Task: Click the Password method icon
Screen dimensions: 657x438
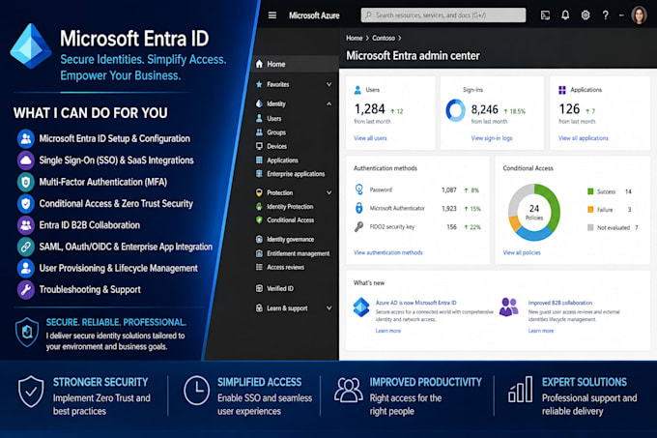Action: click(358, 190)
